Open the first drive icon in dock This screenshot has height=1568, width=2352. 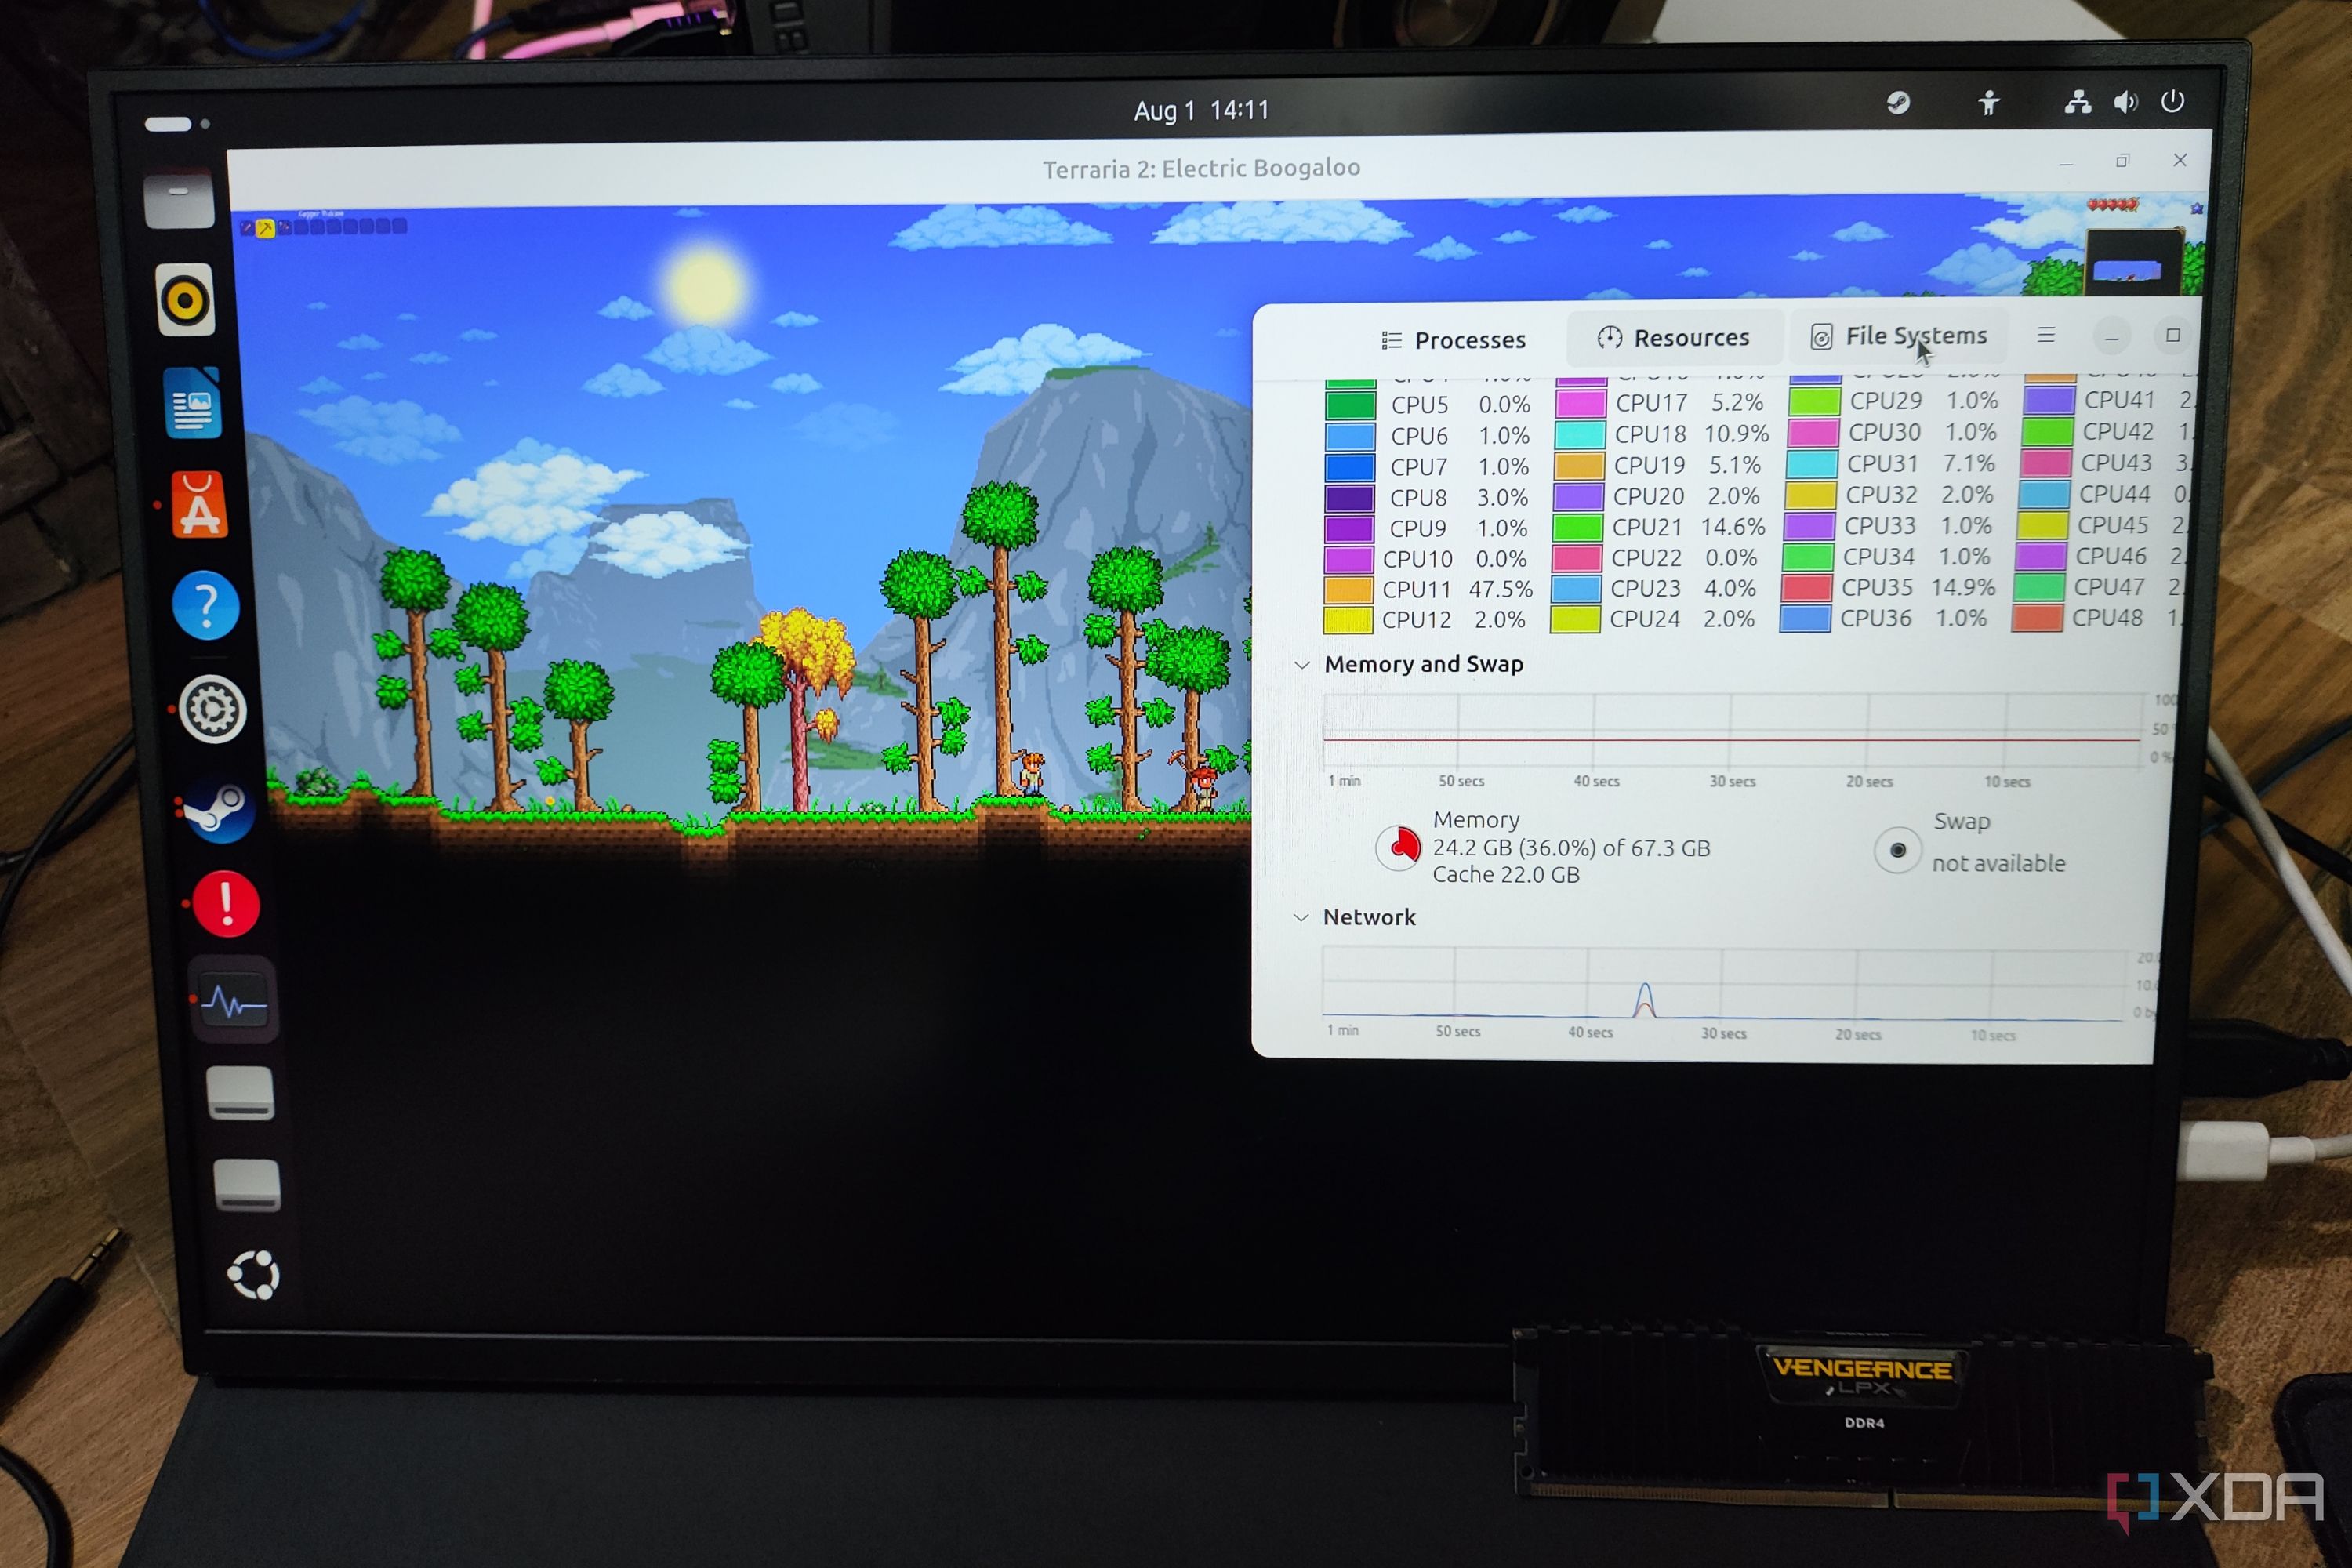coord(240,1092)
